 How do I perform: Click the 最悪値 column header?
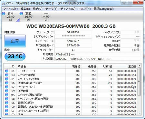tap(89, 66)
